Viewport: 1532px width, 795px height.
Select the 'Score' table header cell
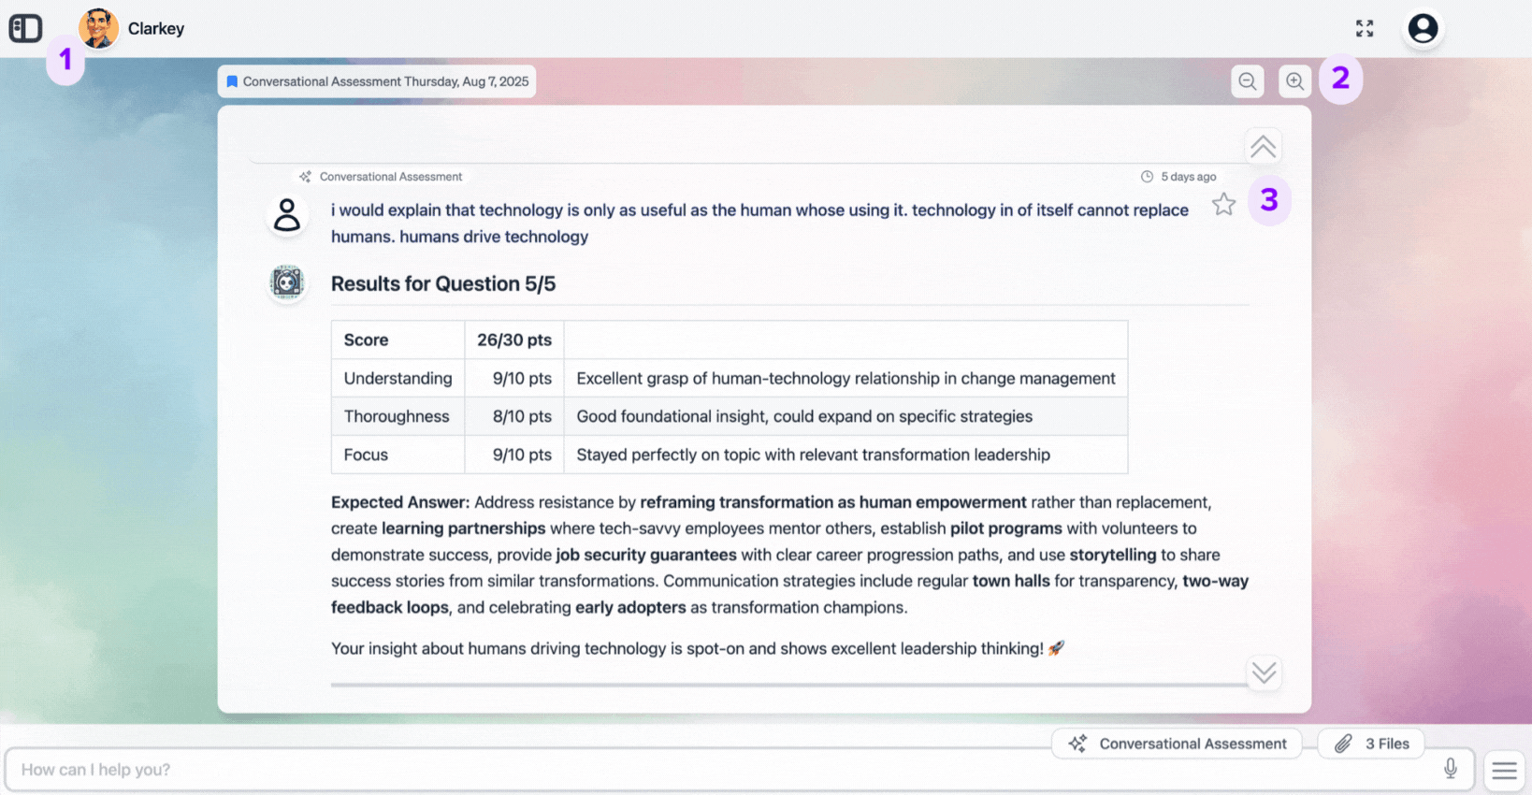pyautogui.click(x=398, y=340)
